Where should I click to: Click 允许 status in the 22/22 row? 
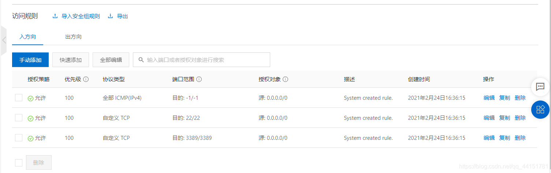click(37, 118)
